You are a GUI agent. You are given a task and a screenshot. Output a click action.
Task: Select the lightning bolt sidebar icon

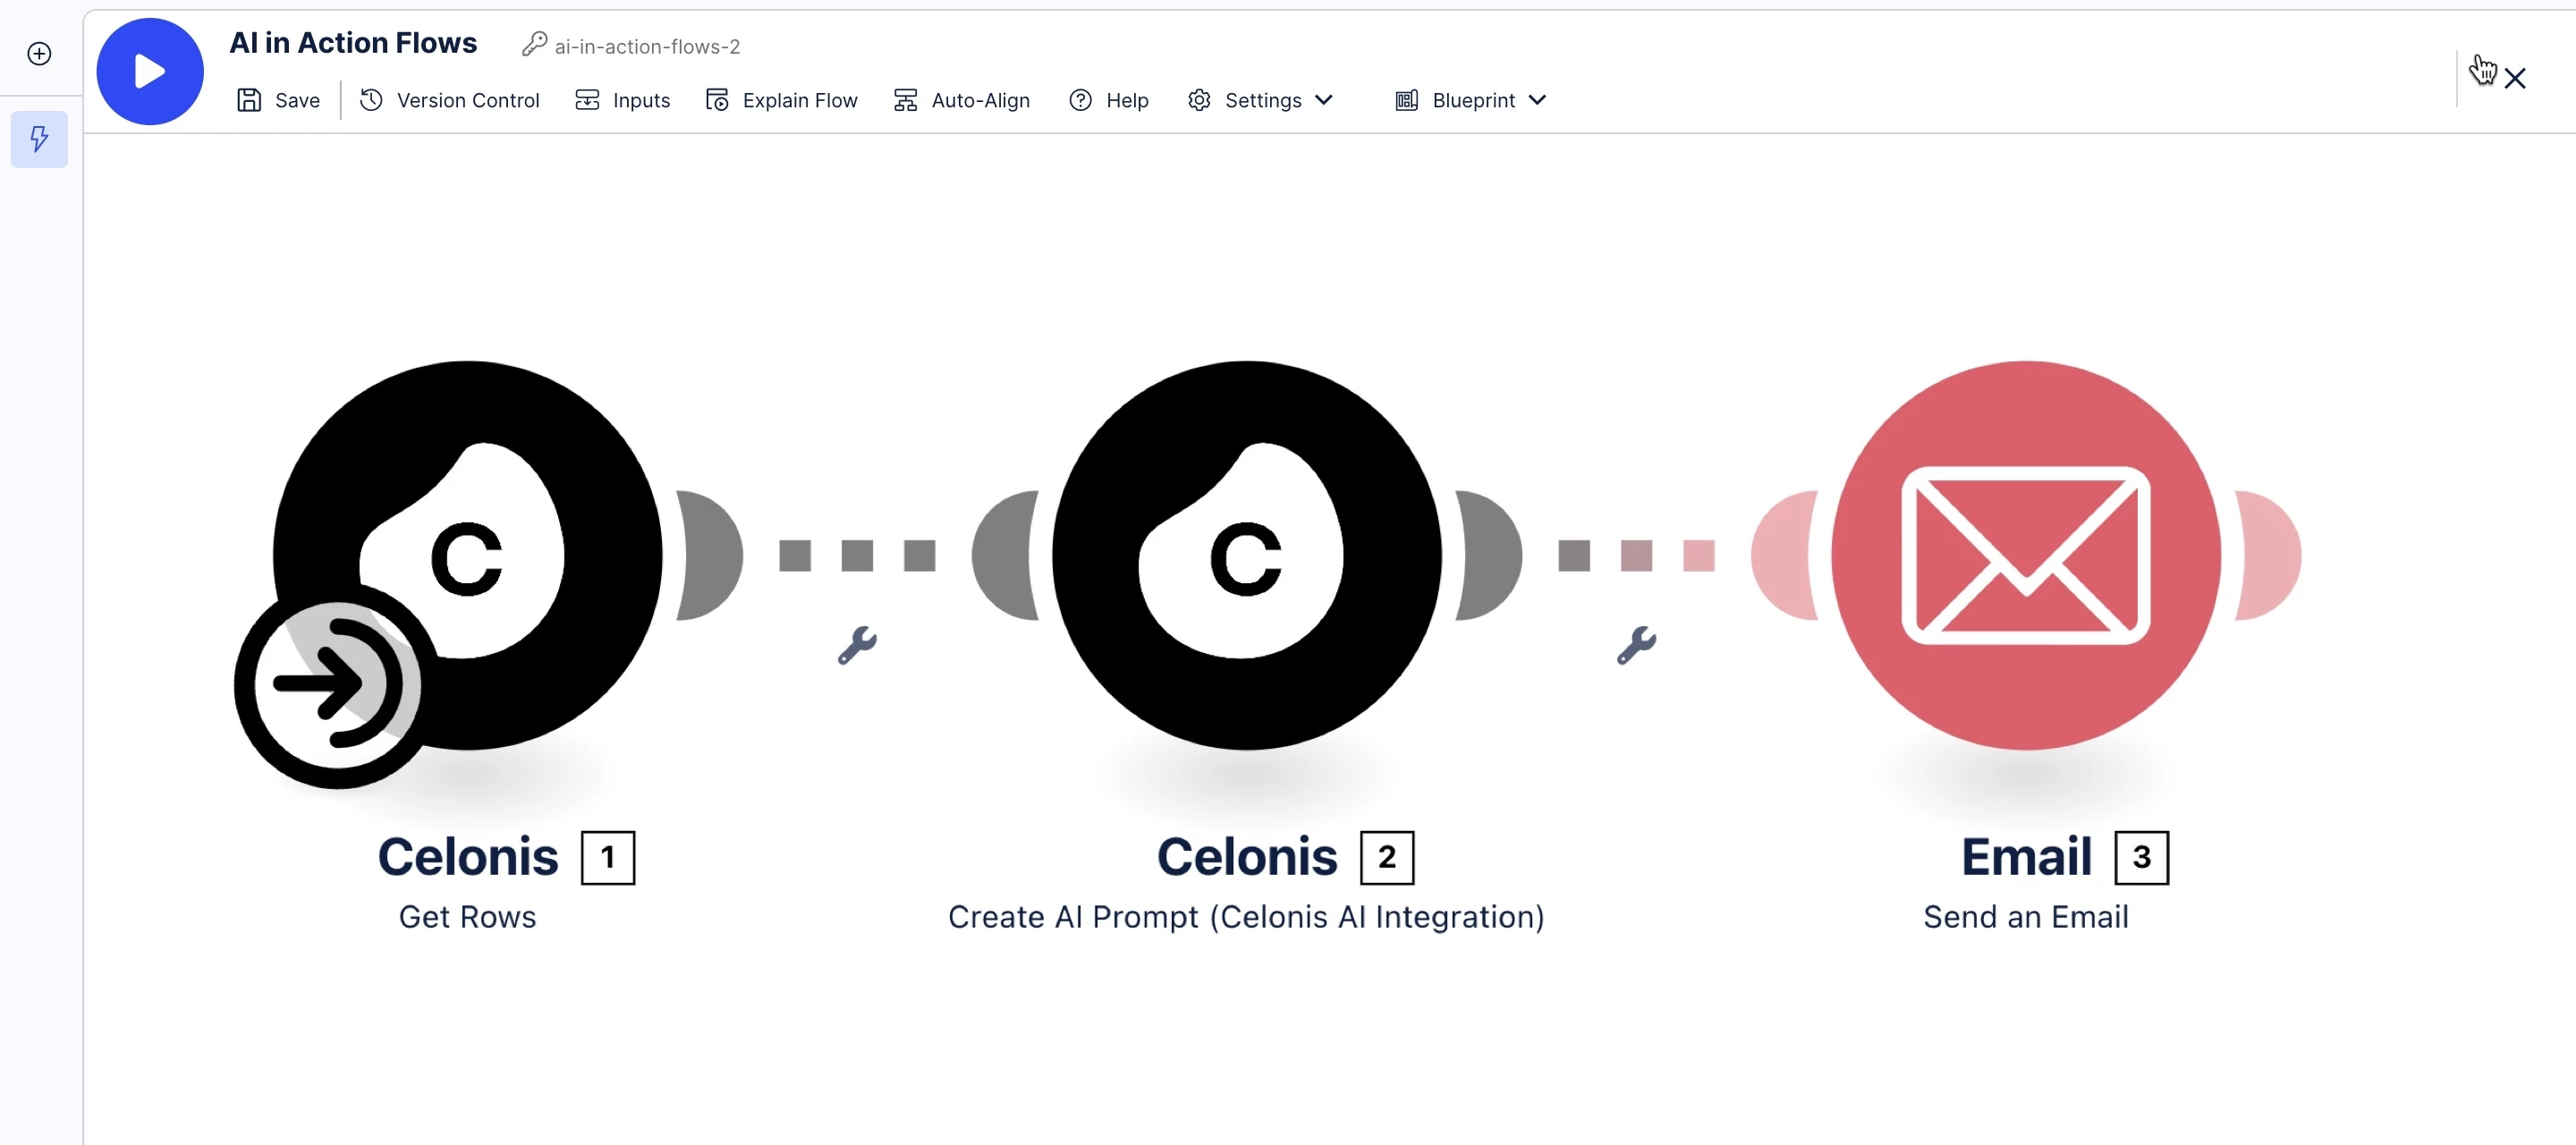point(39,139)
